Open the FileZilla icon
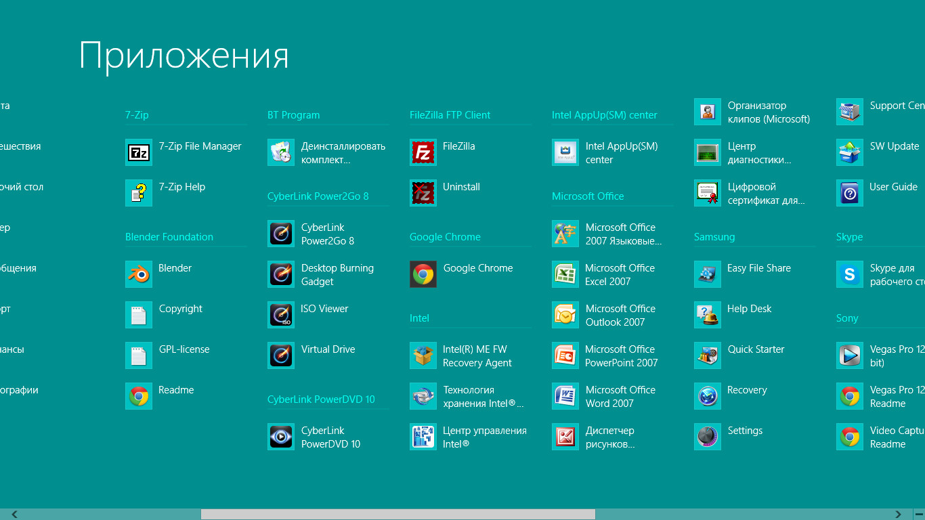925x520 pixels. coord(423,152)
